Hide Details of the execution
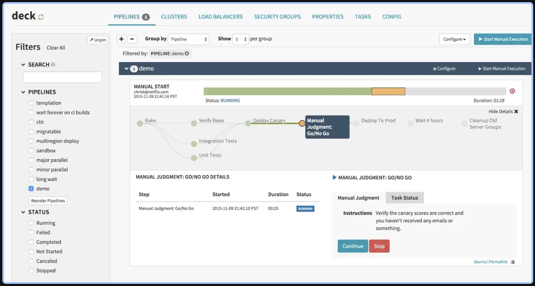Screen dimensions: 535x286 click(x=503, y=111)
